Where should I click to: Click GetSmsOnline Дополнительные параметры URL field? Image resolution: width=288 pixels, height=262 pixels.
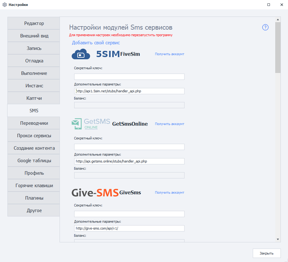(x=129, y=161)
